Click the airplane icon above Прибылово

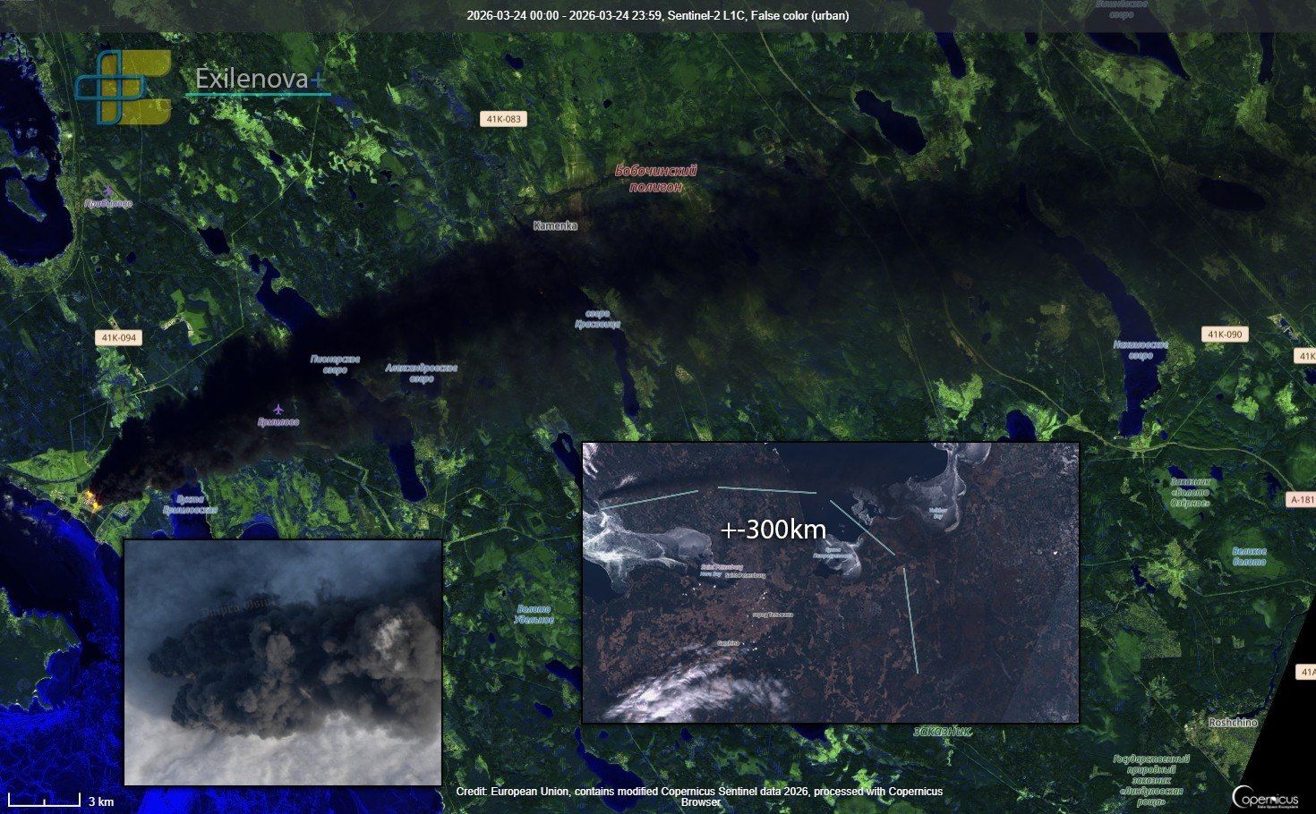[109, 191]
